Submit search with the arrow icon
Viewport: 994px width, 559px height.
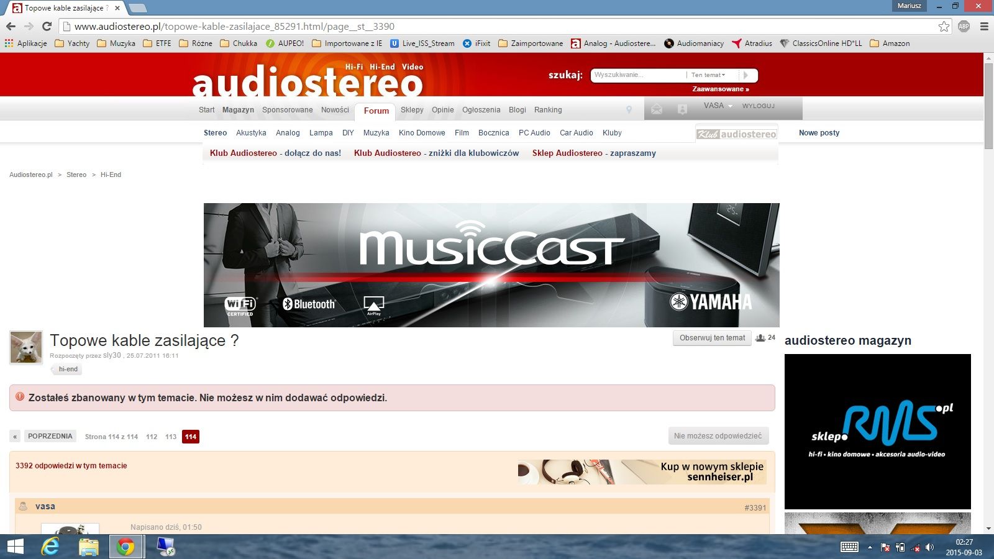coord(746,75)
